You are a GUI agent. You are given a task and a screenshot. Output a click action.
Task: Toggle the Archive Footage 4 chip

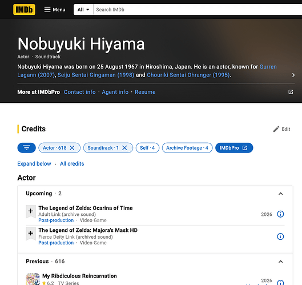click(187, 148)
